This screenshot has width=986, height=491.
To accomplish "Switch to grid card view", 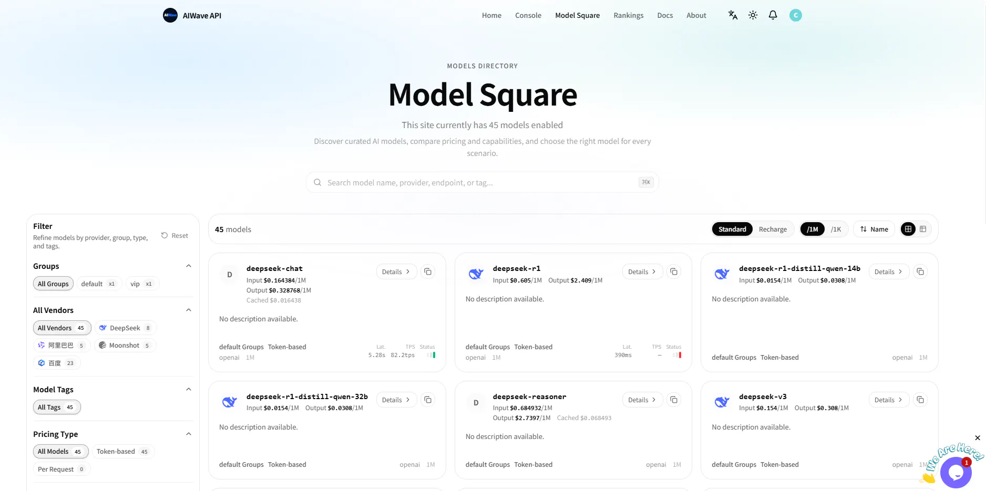I will [x=908, y=229].
